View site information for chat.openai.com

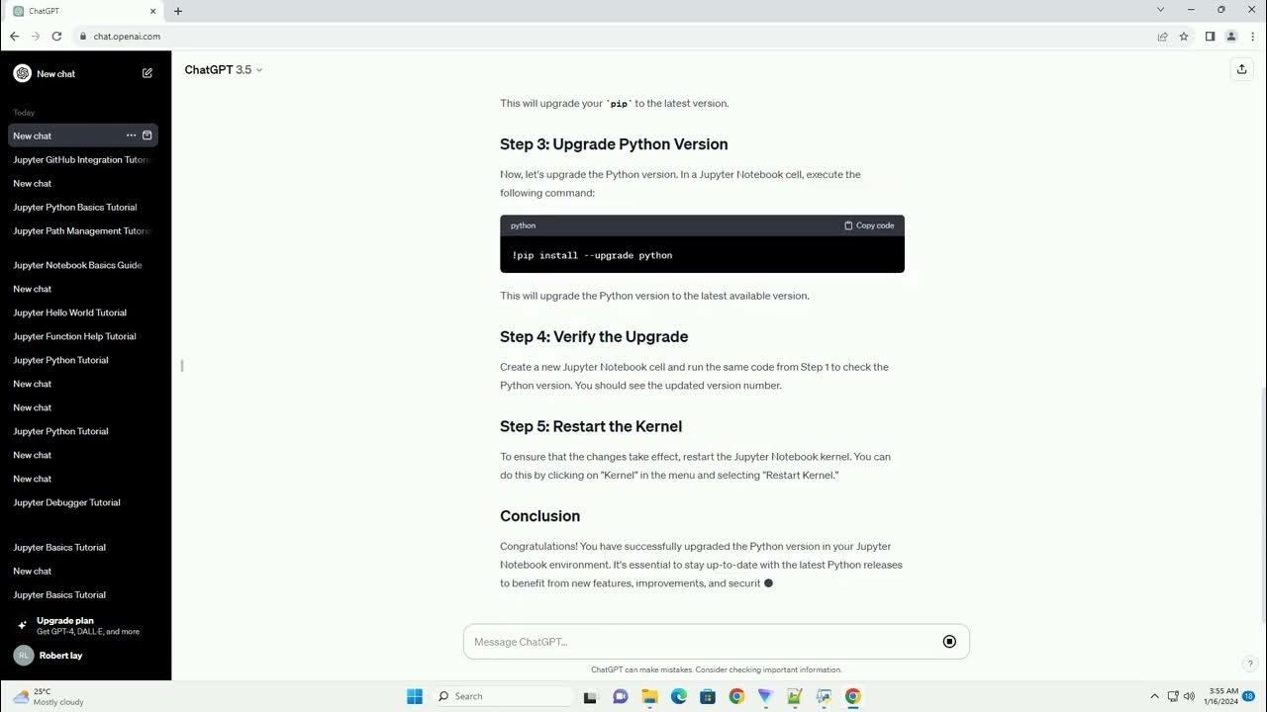[83, 37]
